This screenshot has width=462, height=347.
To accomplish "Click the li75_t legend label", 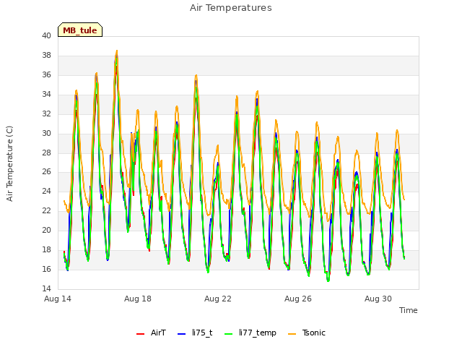I will tap(202, 333).
